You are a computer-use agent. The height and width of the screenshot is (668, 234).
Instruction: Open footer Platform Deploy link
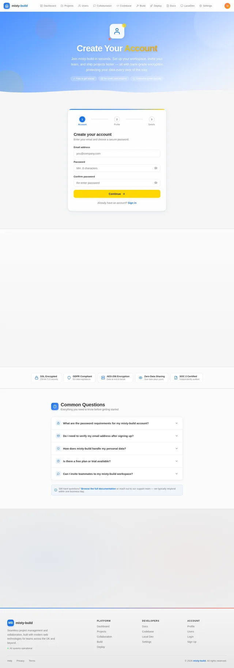pos(101,647)
